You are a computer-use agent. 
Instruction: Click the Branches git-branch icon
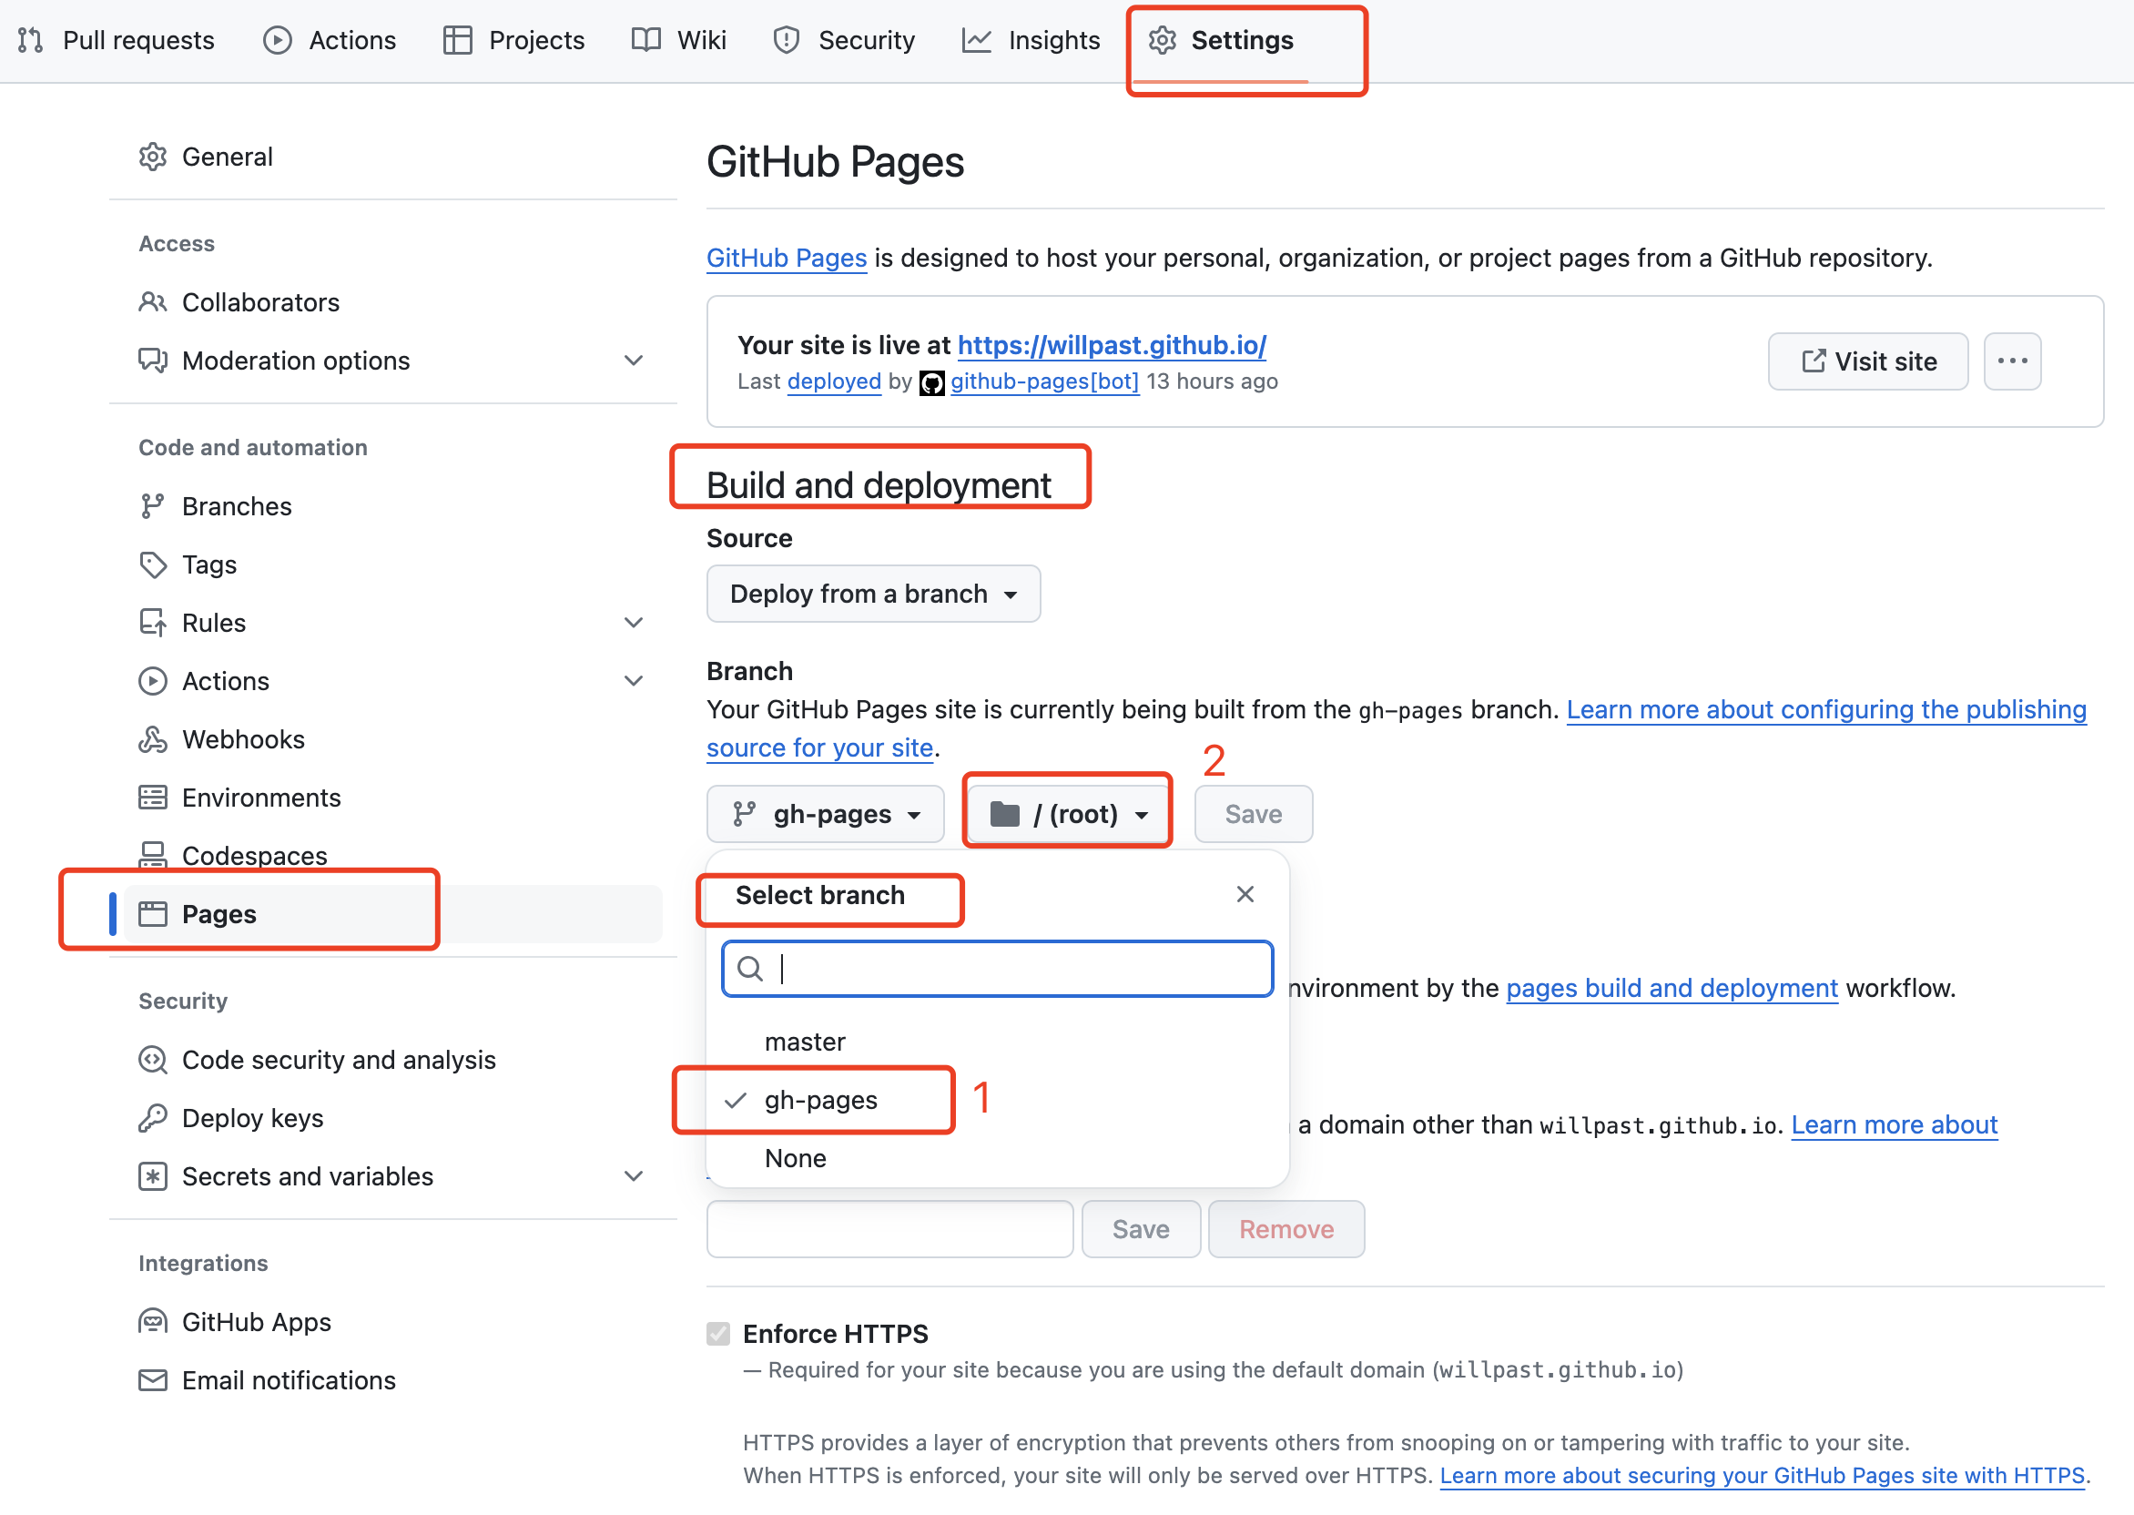153,506
